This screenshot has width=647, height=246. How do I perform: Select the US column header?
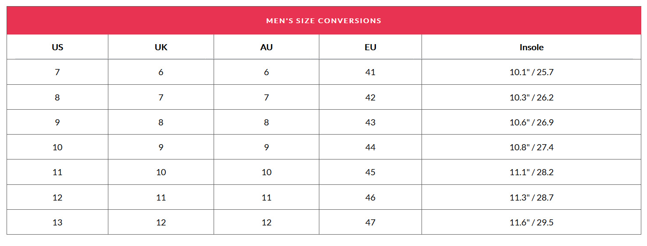(x=57, y=47)
